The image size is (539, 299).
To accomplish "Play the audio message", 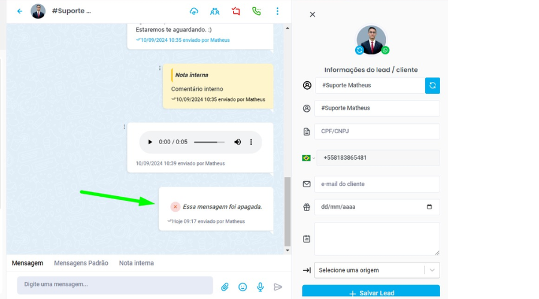I will pos(150,142).
